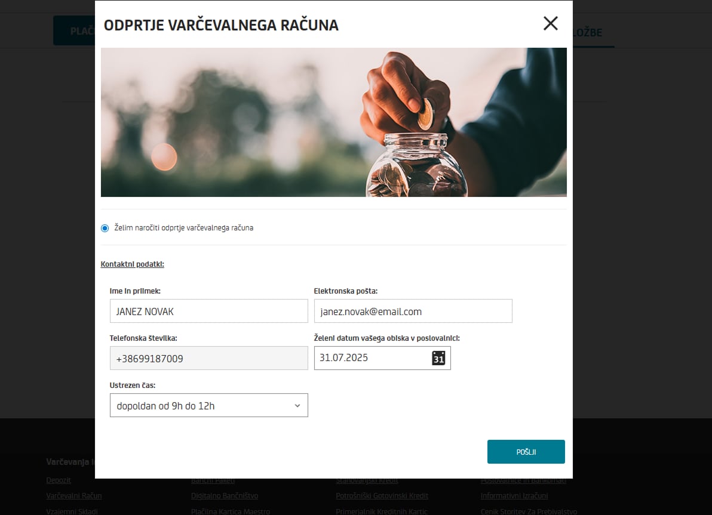Open Primerjalnik Kreditnih Kartic link

382,511
